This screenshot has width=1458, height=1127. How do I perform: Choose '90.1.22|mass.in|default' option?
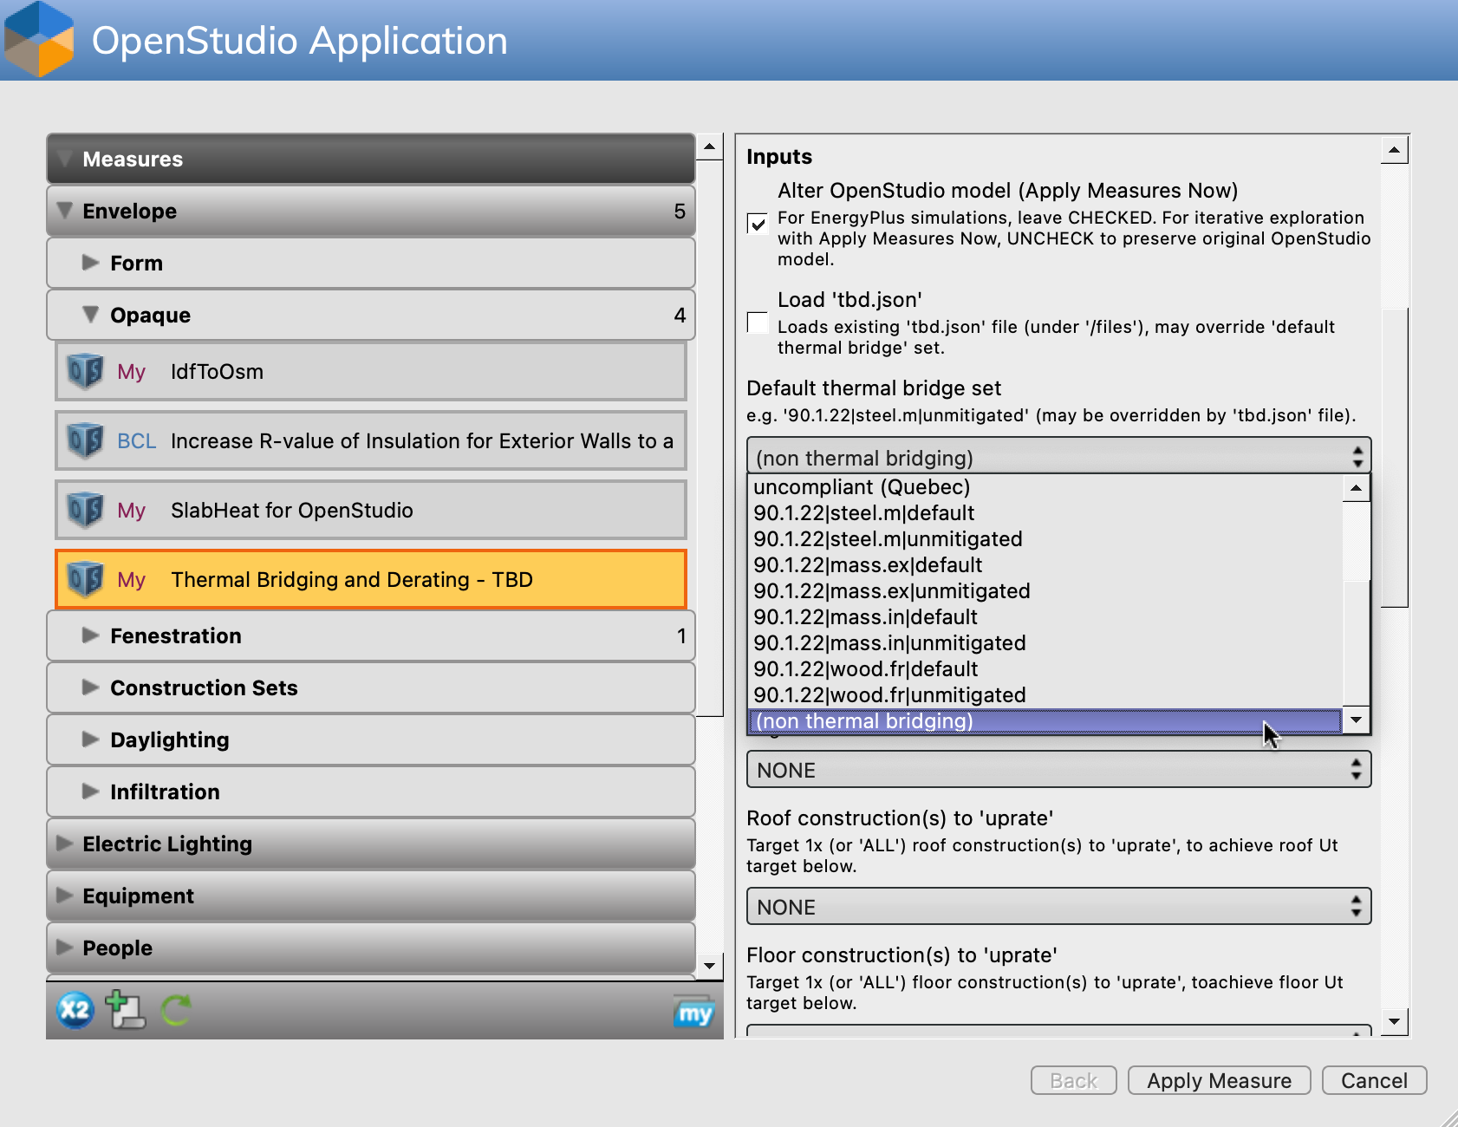[x=1045, y=617]
